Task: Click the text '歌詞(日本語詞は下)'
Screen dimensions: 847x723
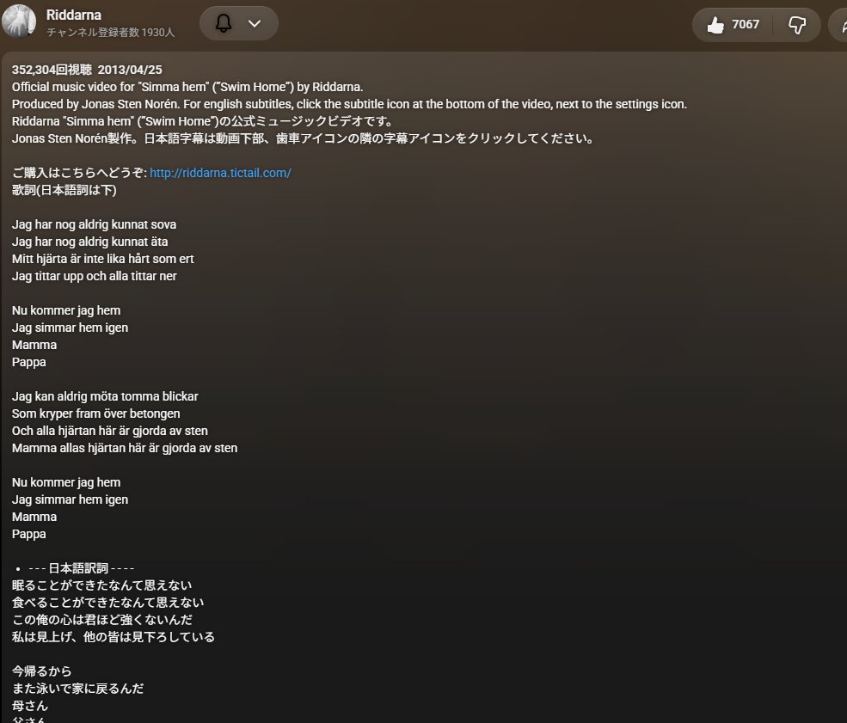Action: (64, 190)
